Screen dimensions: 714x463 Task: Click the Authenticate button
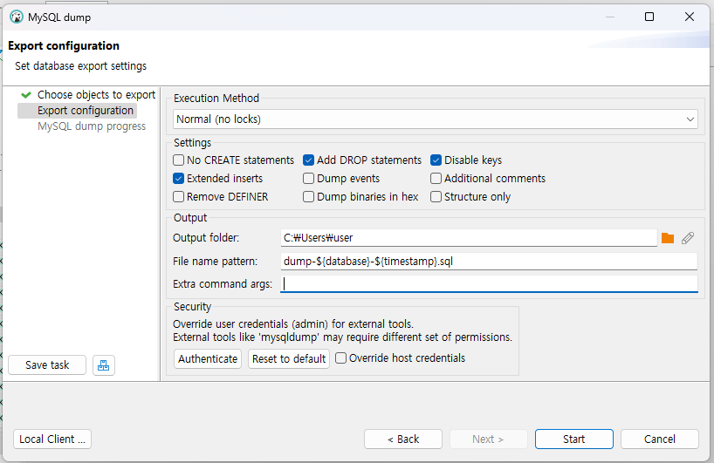208,359
